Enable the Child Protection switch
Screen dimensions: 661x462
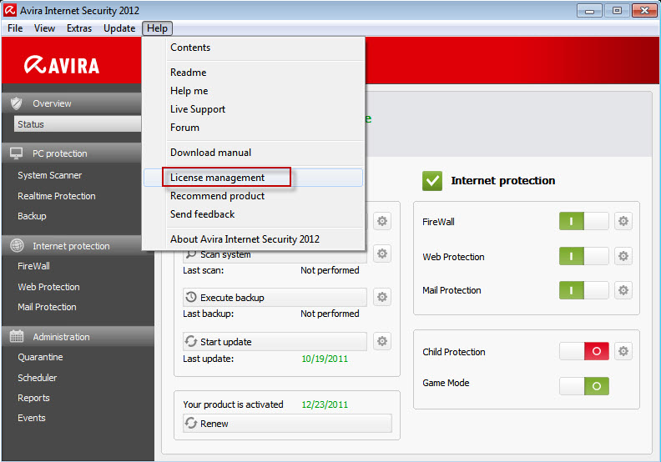click(x=584, y=351)
